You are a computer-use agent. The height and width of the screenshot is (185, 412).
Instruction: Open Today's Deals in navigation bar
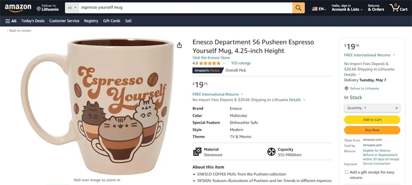coord(33,21)
